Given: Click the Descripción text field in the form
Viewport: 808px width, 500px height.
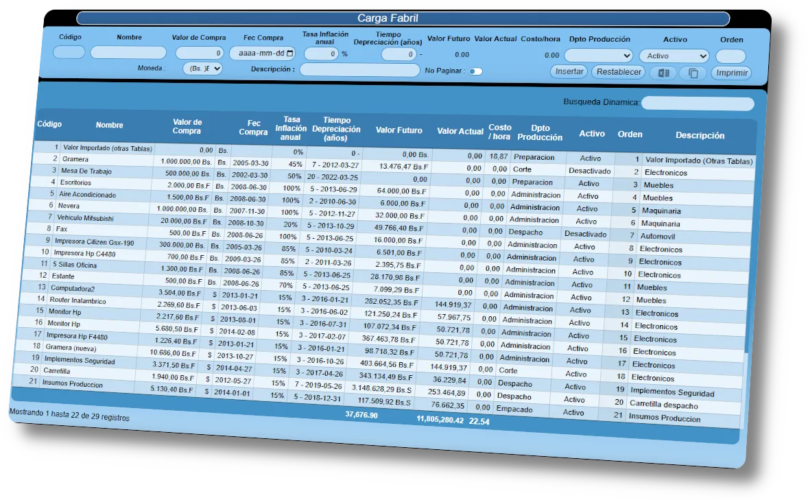Looking at the screenshot, I should (359, 69).
